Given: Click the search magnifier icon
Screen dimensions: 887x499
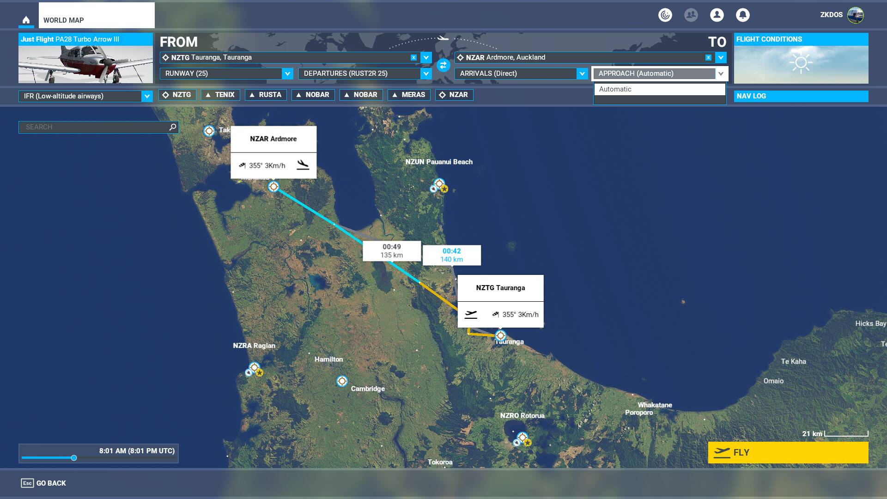Looking at the screenshot, I should point(172,127).
